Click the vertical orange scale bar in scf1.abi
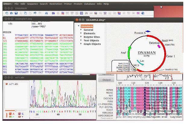186x124 pixels. click(x=7, y=115)
